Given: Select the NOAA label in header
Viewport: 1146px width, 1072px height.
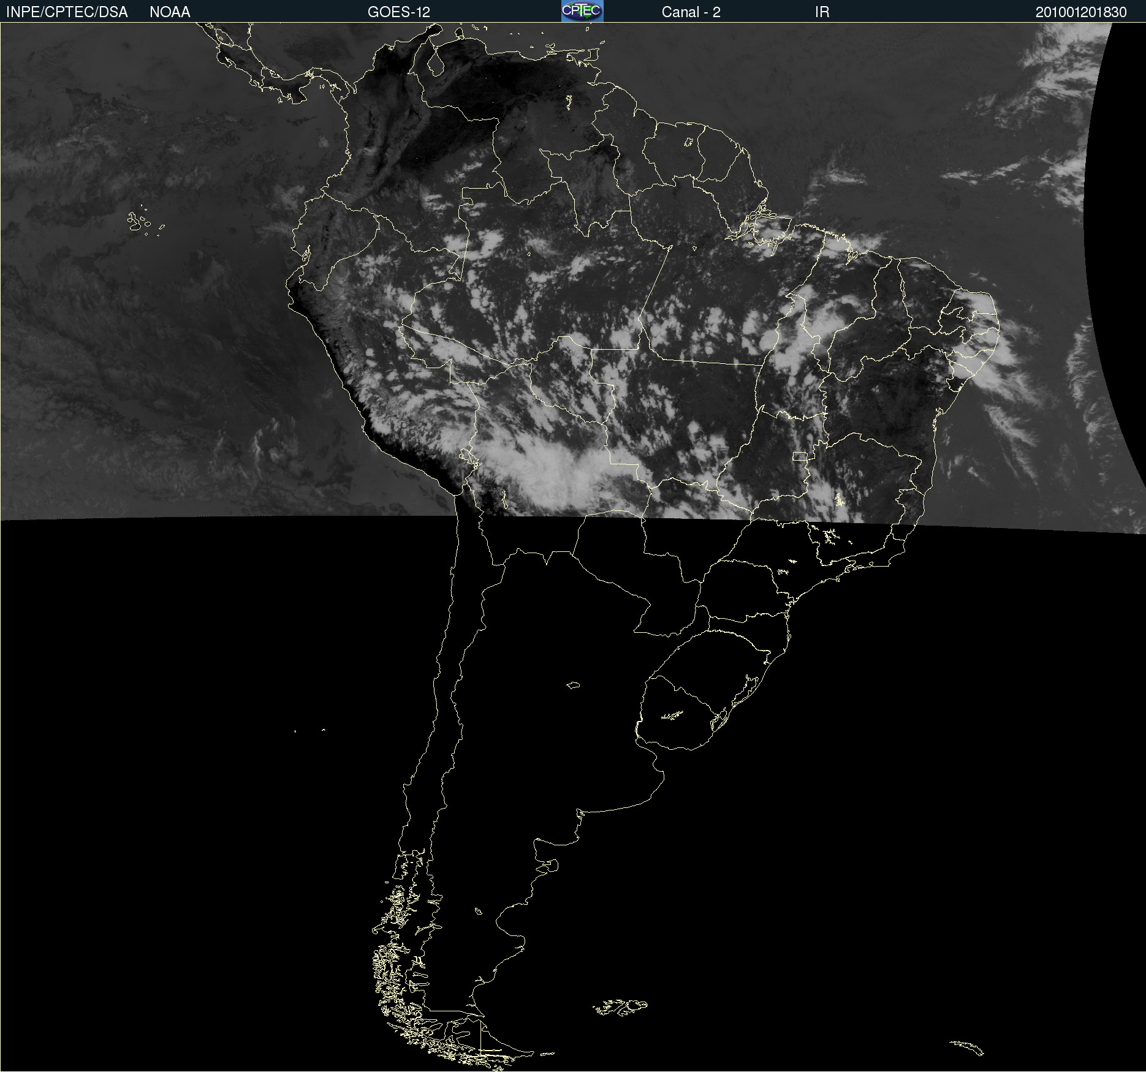Looking at the screenshot, I should click(170, 12).
